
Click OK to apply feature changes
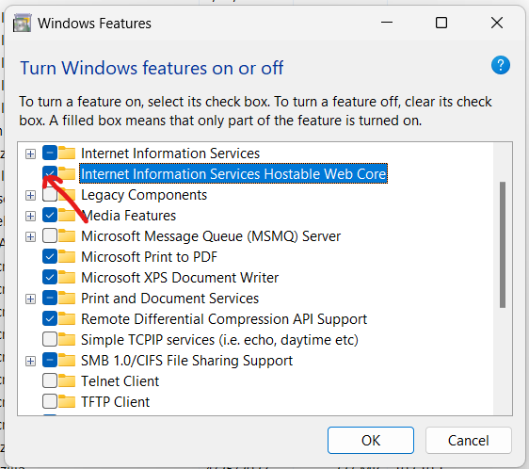[371, 441]
